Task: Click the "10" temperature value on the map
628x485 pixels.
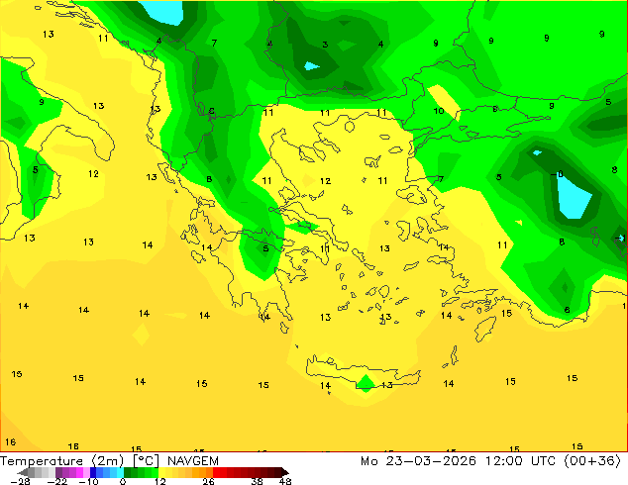Action: pos(439,111)
